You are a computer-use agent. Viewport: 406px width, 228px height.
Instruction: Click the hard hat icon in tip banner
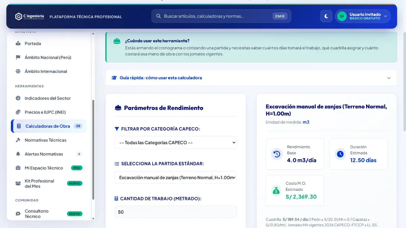pos(117,41)
